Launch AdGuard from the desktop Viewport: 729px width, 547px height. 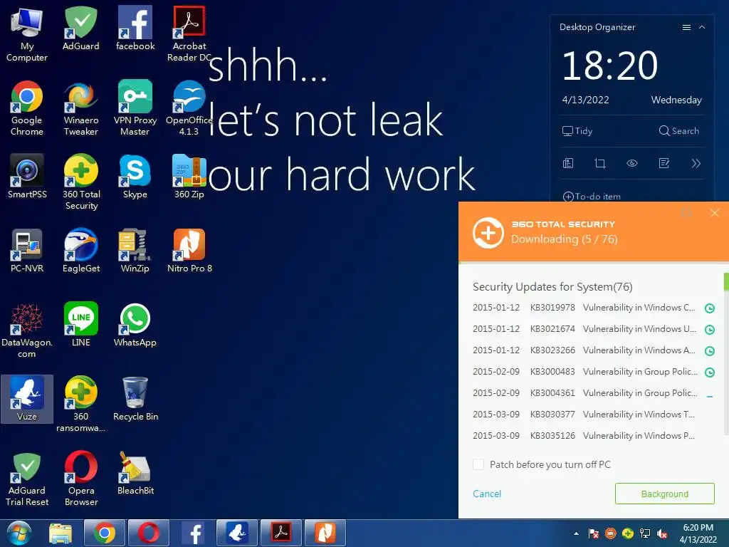tap(81, 28)
